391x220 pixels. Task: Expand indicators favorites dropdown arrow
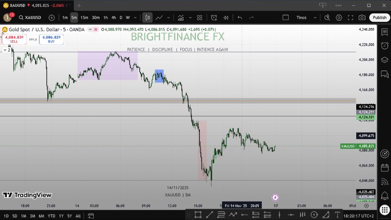(x=190, y=18)
